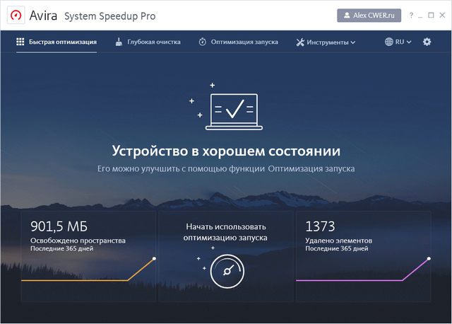Click the stopwatch icon in the navigation bar
The height and width of the screenshot is (324, 452).
tap(202, 42)
